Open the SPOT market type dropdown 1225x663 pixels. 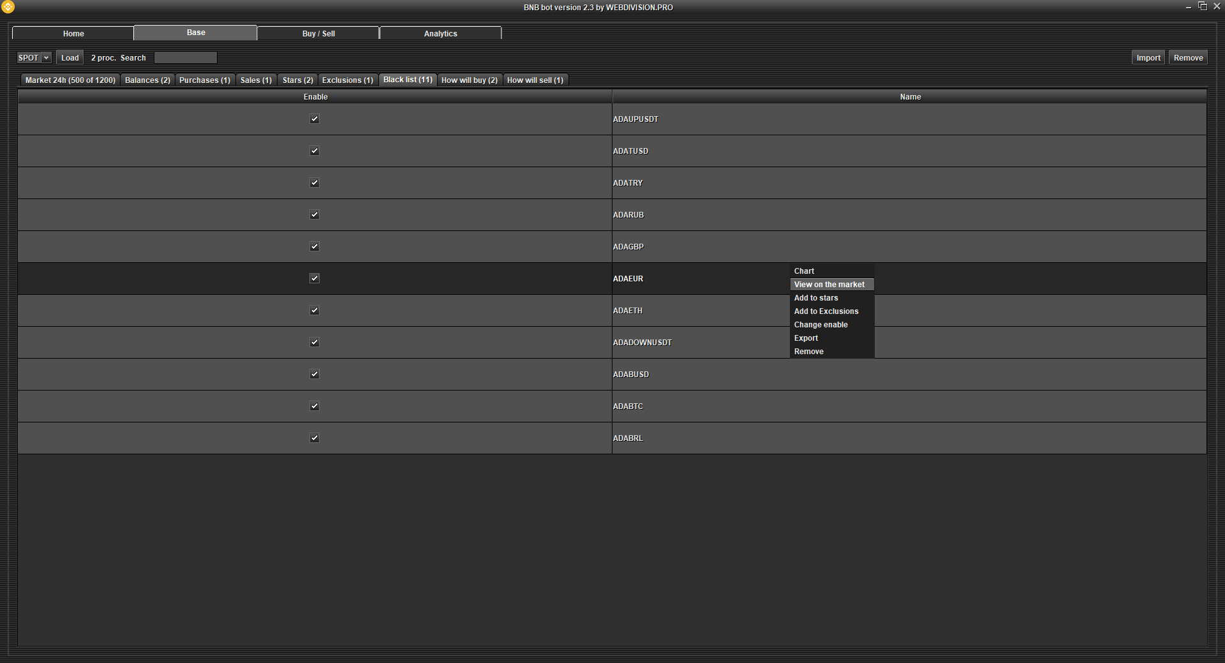click(34, 57)
